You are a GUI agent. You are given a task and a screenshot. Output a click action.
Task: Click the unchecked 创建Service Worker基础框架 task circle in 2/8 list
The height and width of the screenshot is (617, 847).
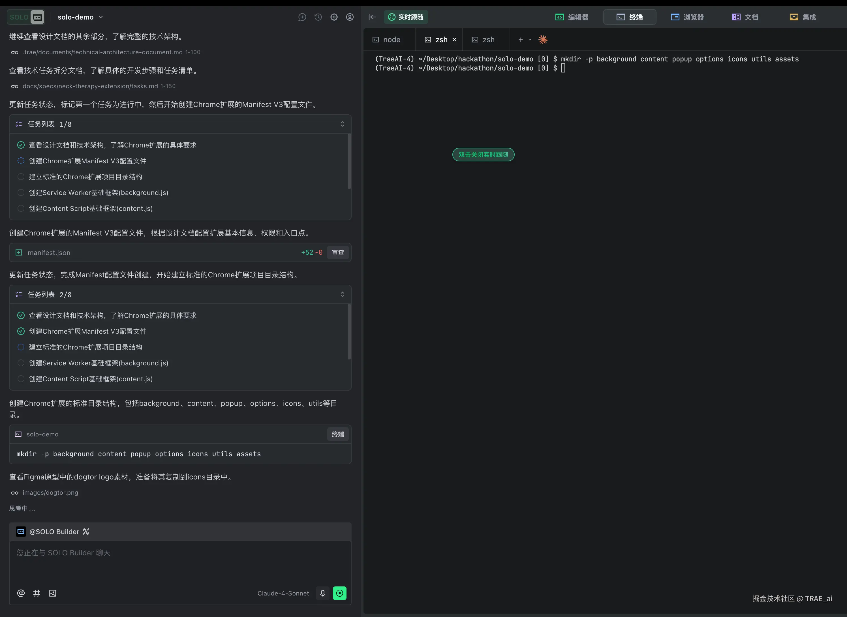tap(21, 363)
